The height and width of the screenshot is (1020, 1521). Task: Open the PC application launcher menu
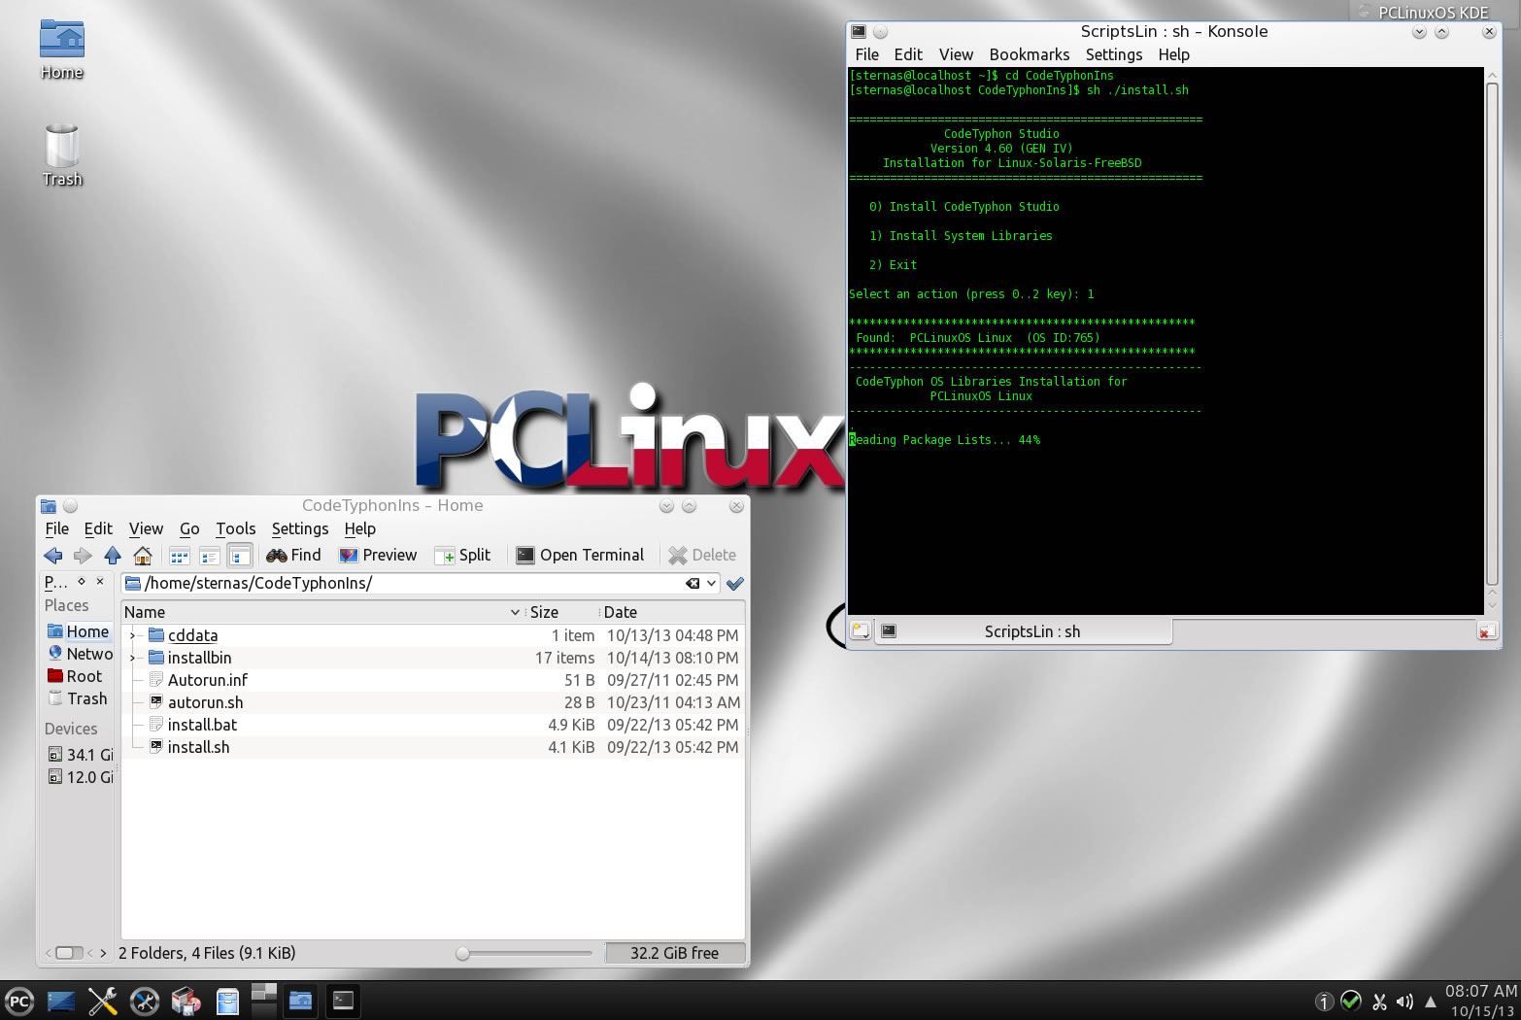pyautogui.click(x=18, y=1002)
